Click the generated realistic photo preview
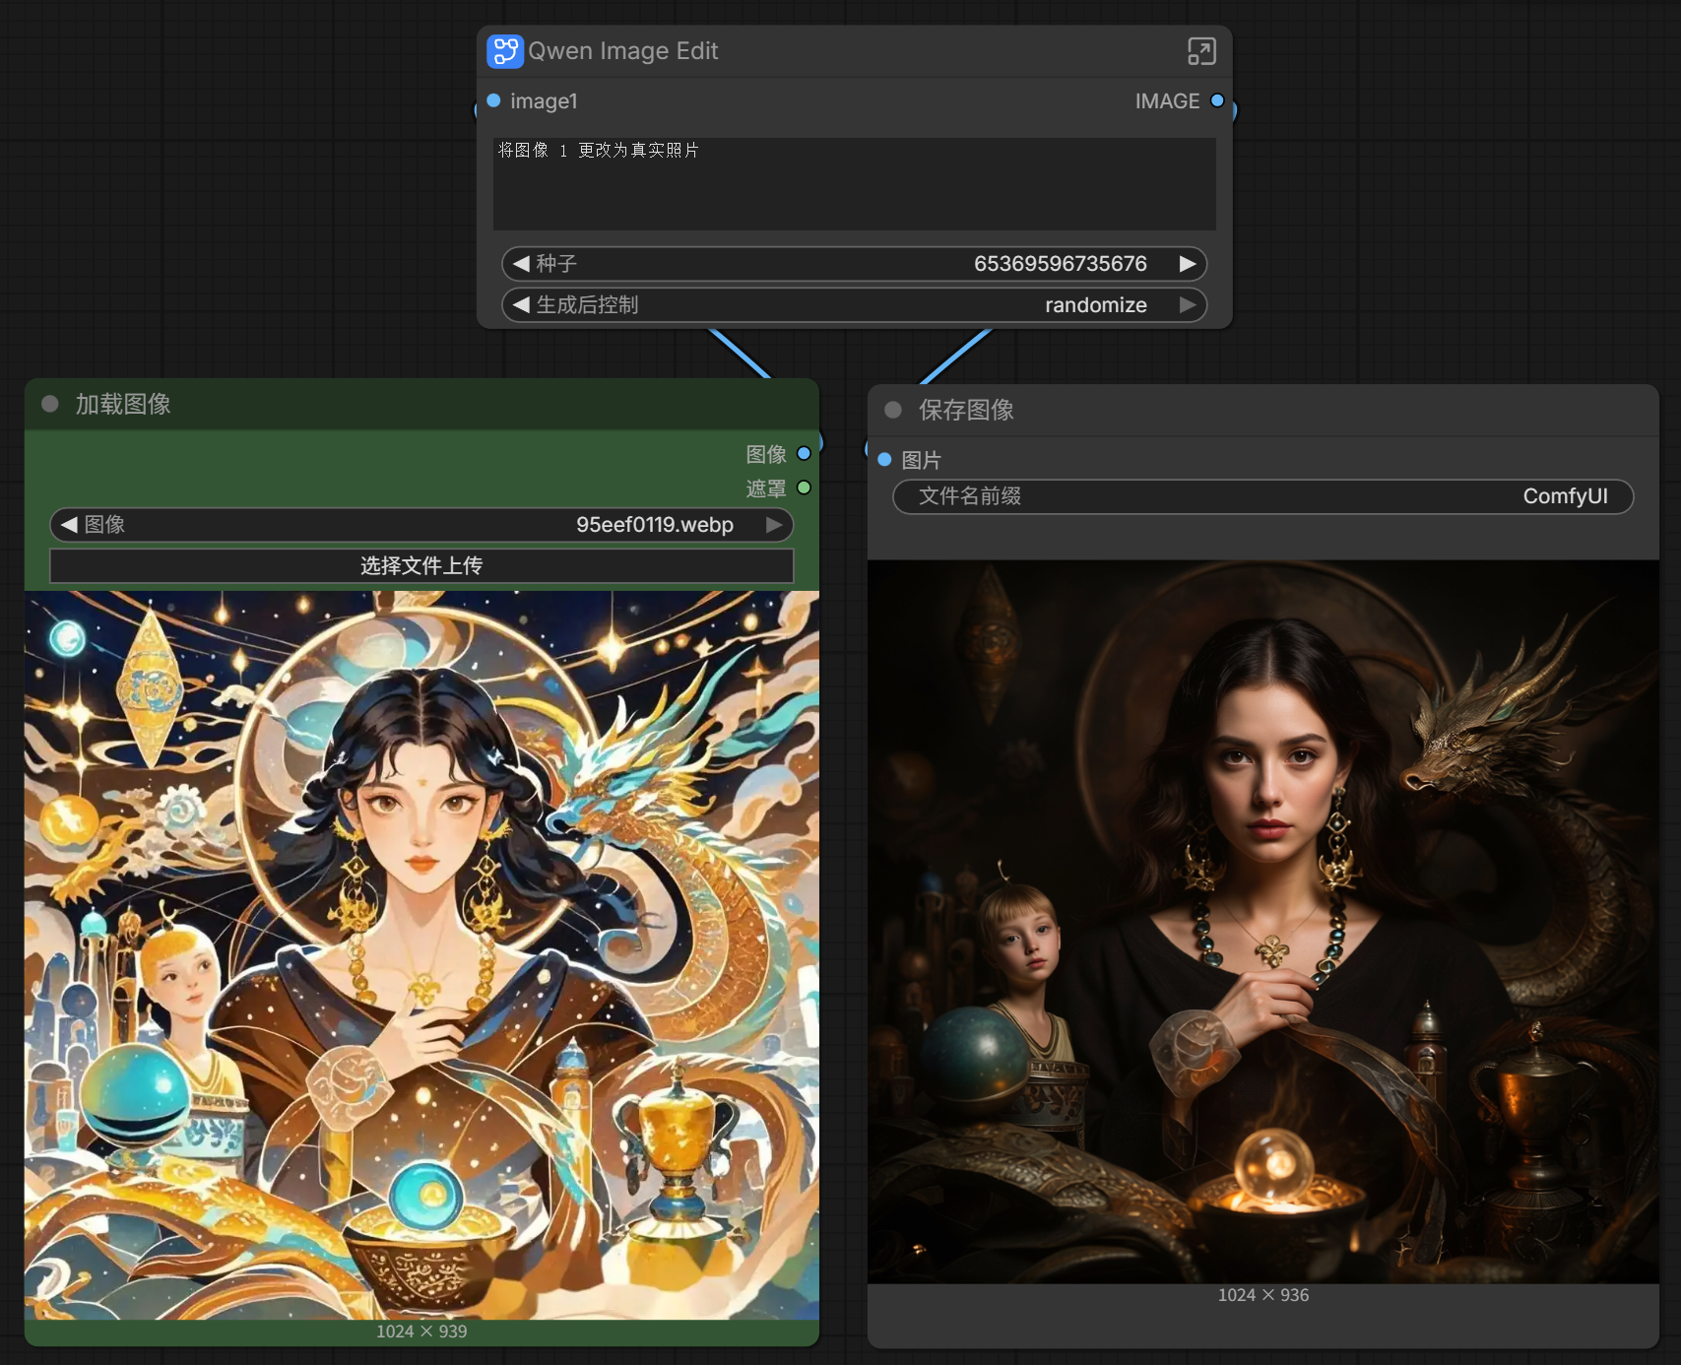This screenshot has height=1365, width=1681. (1262, 921)
